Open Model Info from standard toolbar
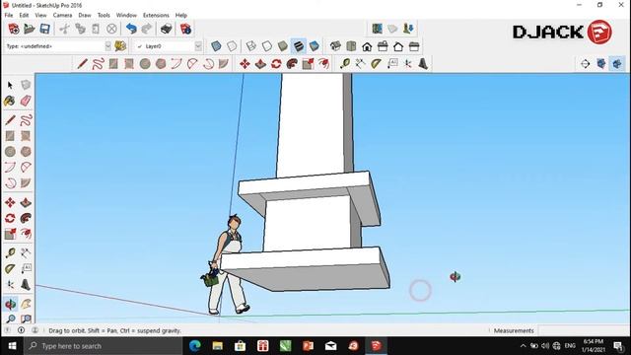The image size is (631, 355). click(x=185, y=29)
